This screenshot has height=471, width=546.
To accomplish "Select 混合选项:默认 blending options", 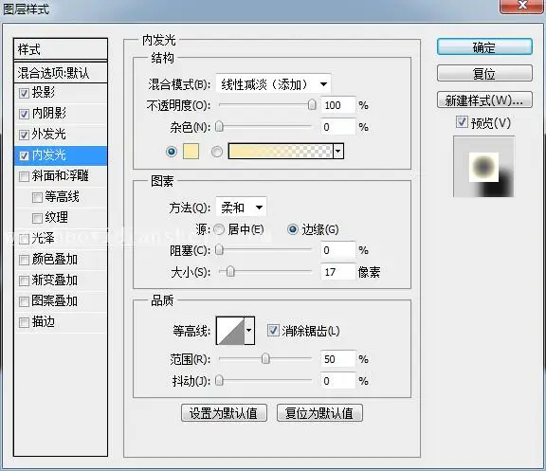I will 61,73.
